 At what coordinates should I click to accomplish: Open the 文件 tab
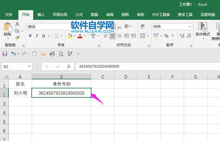9,14
